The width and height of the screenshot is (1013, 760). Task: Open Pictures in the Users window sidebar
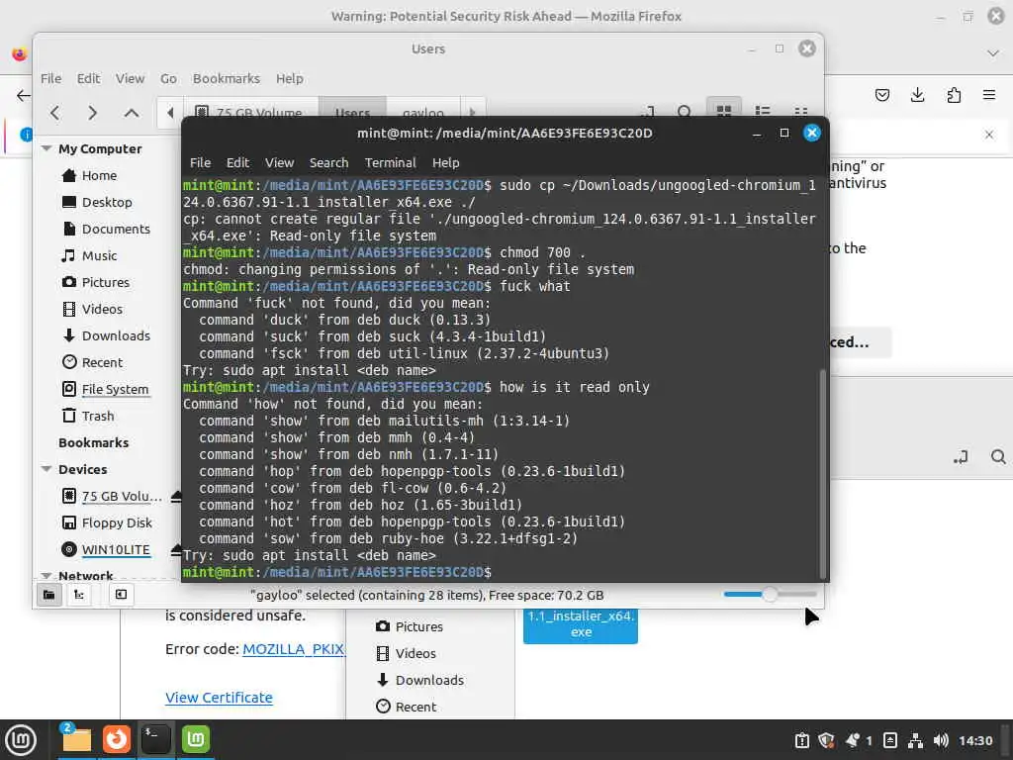(x=105, y=282)
